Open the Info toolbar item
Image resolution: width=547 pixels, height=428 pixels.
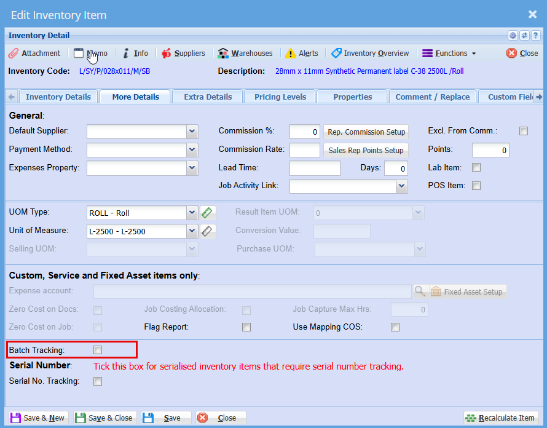click(135, 53)
